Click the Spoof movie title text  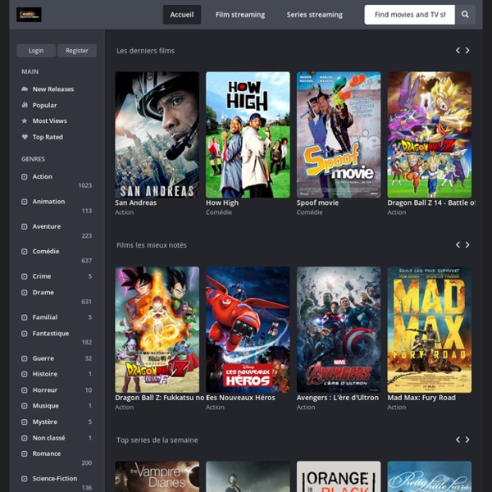pyautogui.click(x=317, y=203)
